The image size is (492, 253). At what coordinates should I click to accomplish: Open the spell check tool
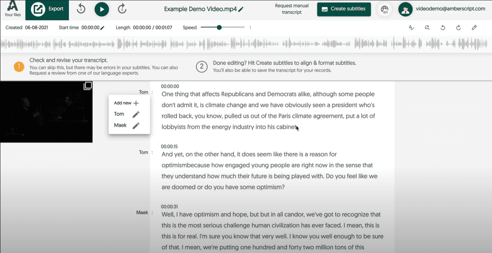click(x=411, y=28)
